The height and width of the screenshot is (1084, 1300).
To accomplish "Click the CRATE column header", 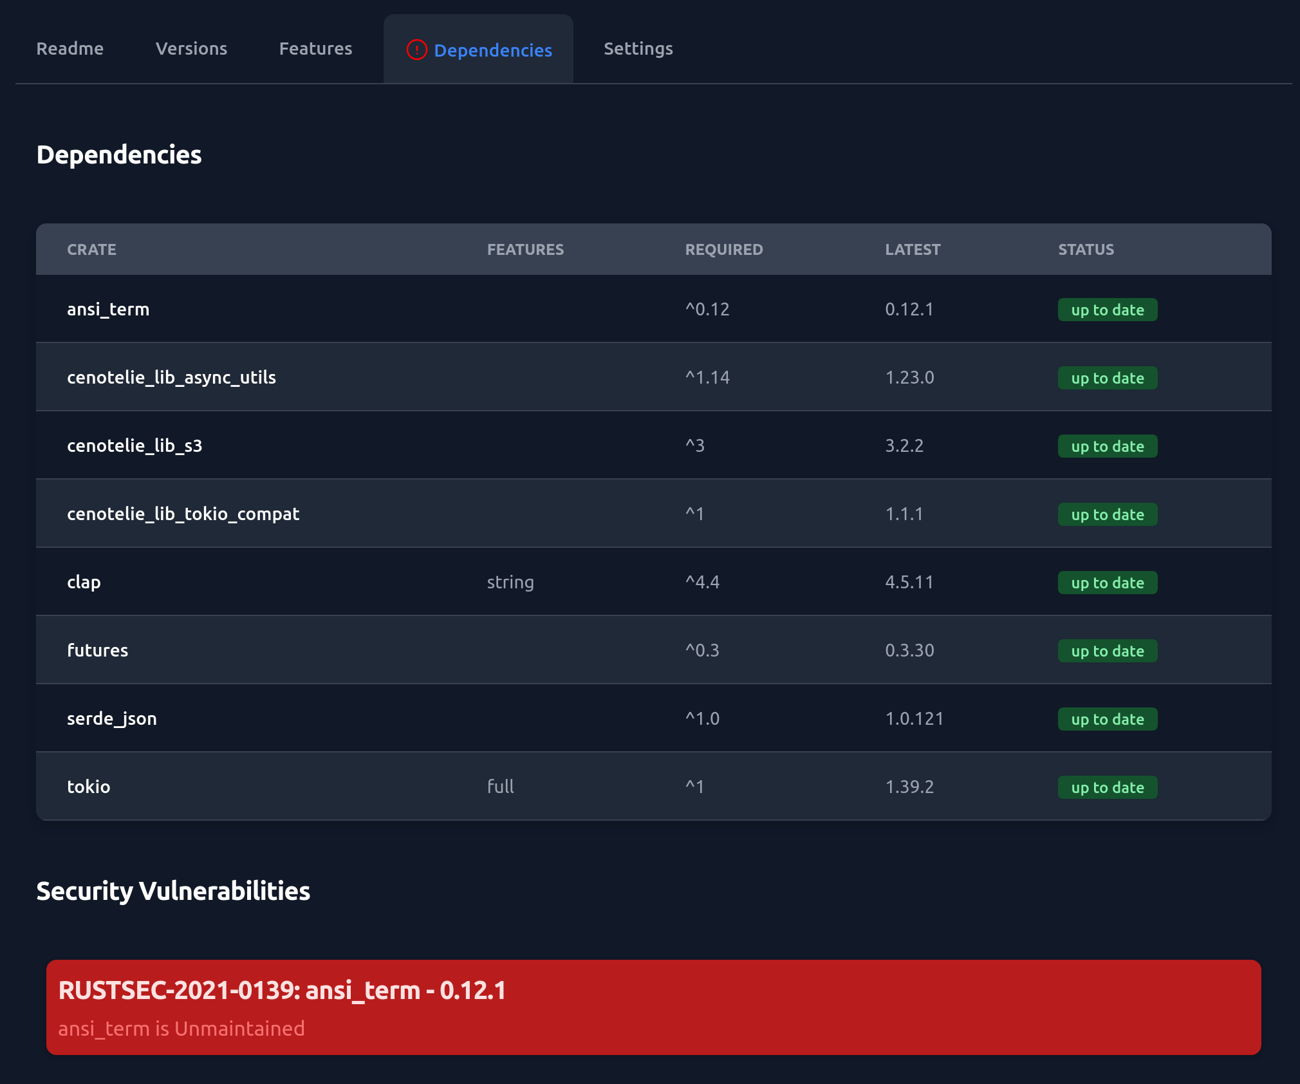I will 91,250.
